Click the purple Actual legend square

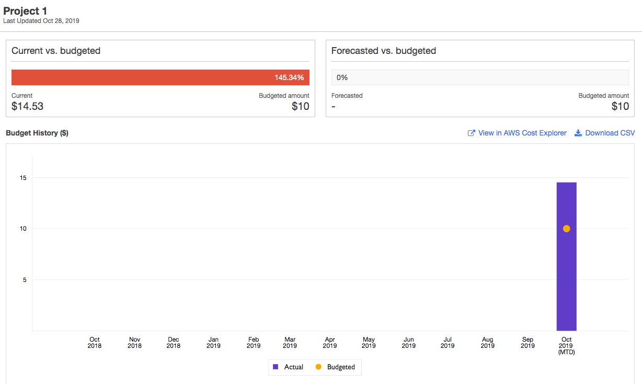[276, 367]
